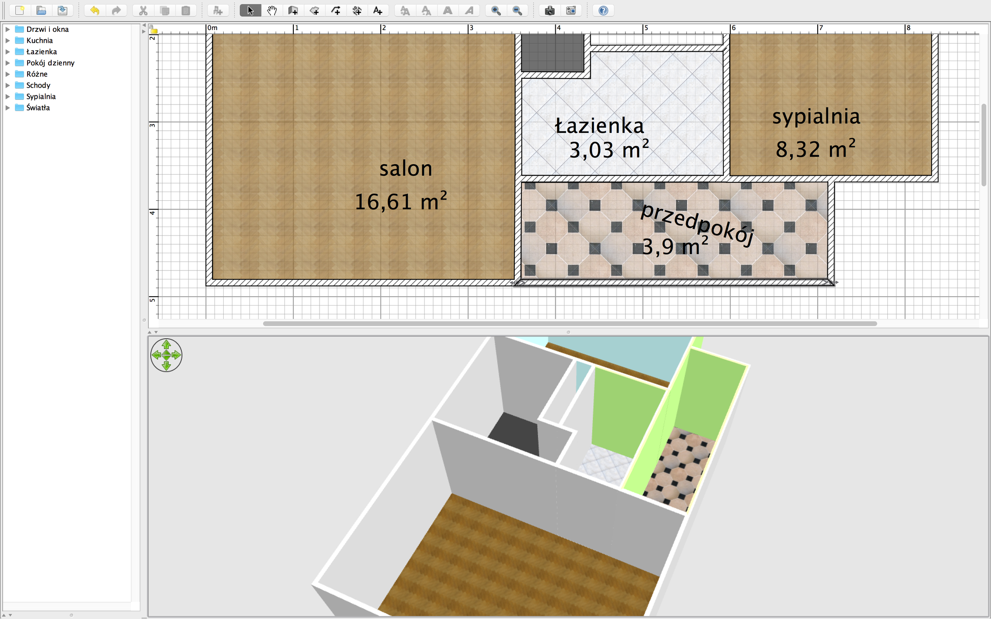
Task: Open the help button
Action: point(603,10)
